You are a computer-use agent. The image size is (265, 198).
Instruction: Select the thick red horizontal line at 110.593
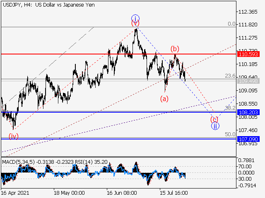click(119, 54)
